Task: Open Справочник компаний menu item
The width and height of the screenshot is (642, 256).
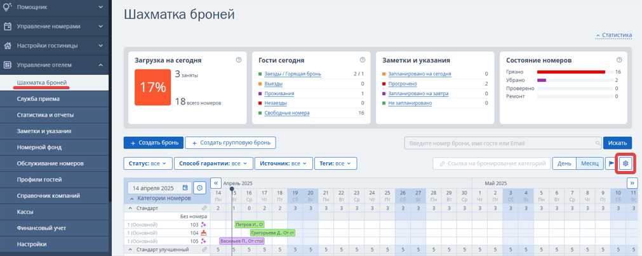Action: pos(54,196)
